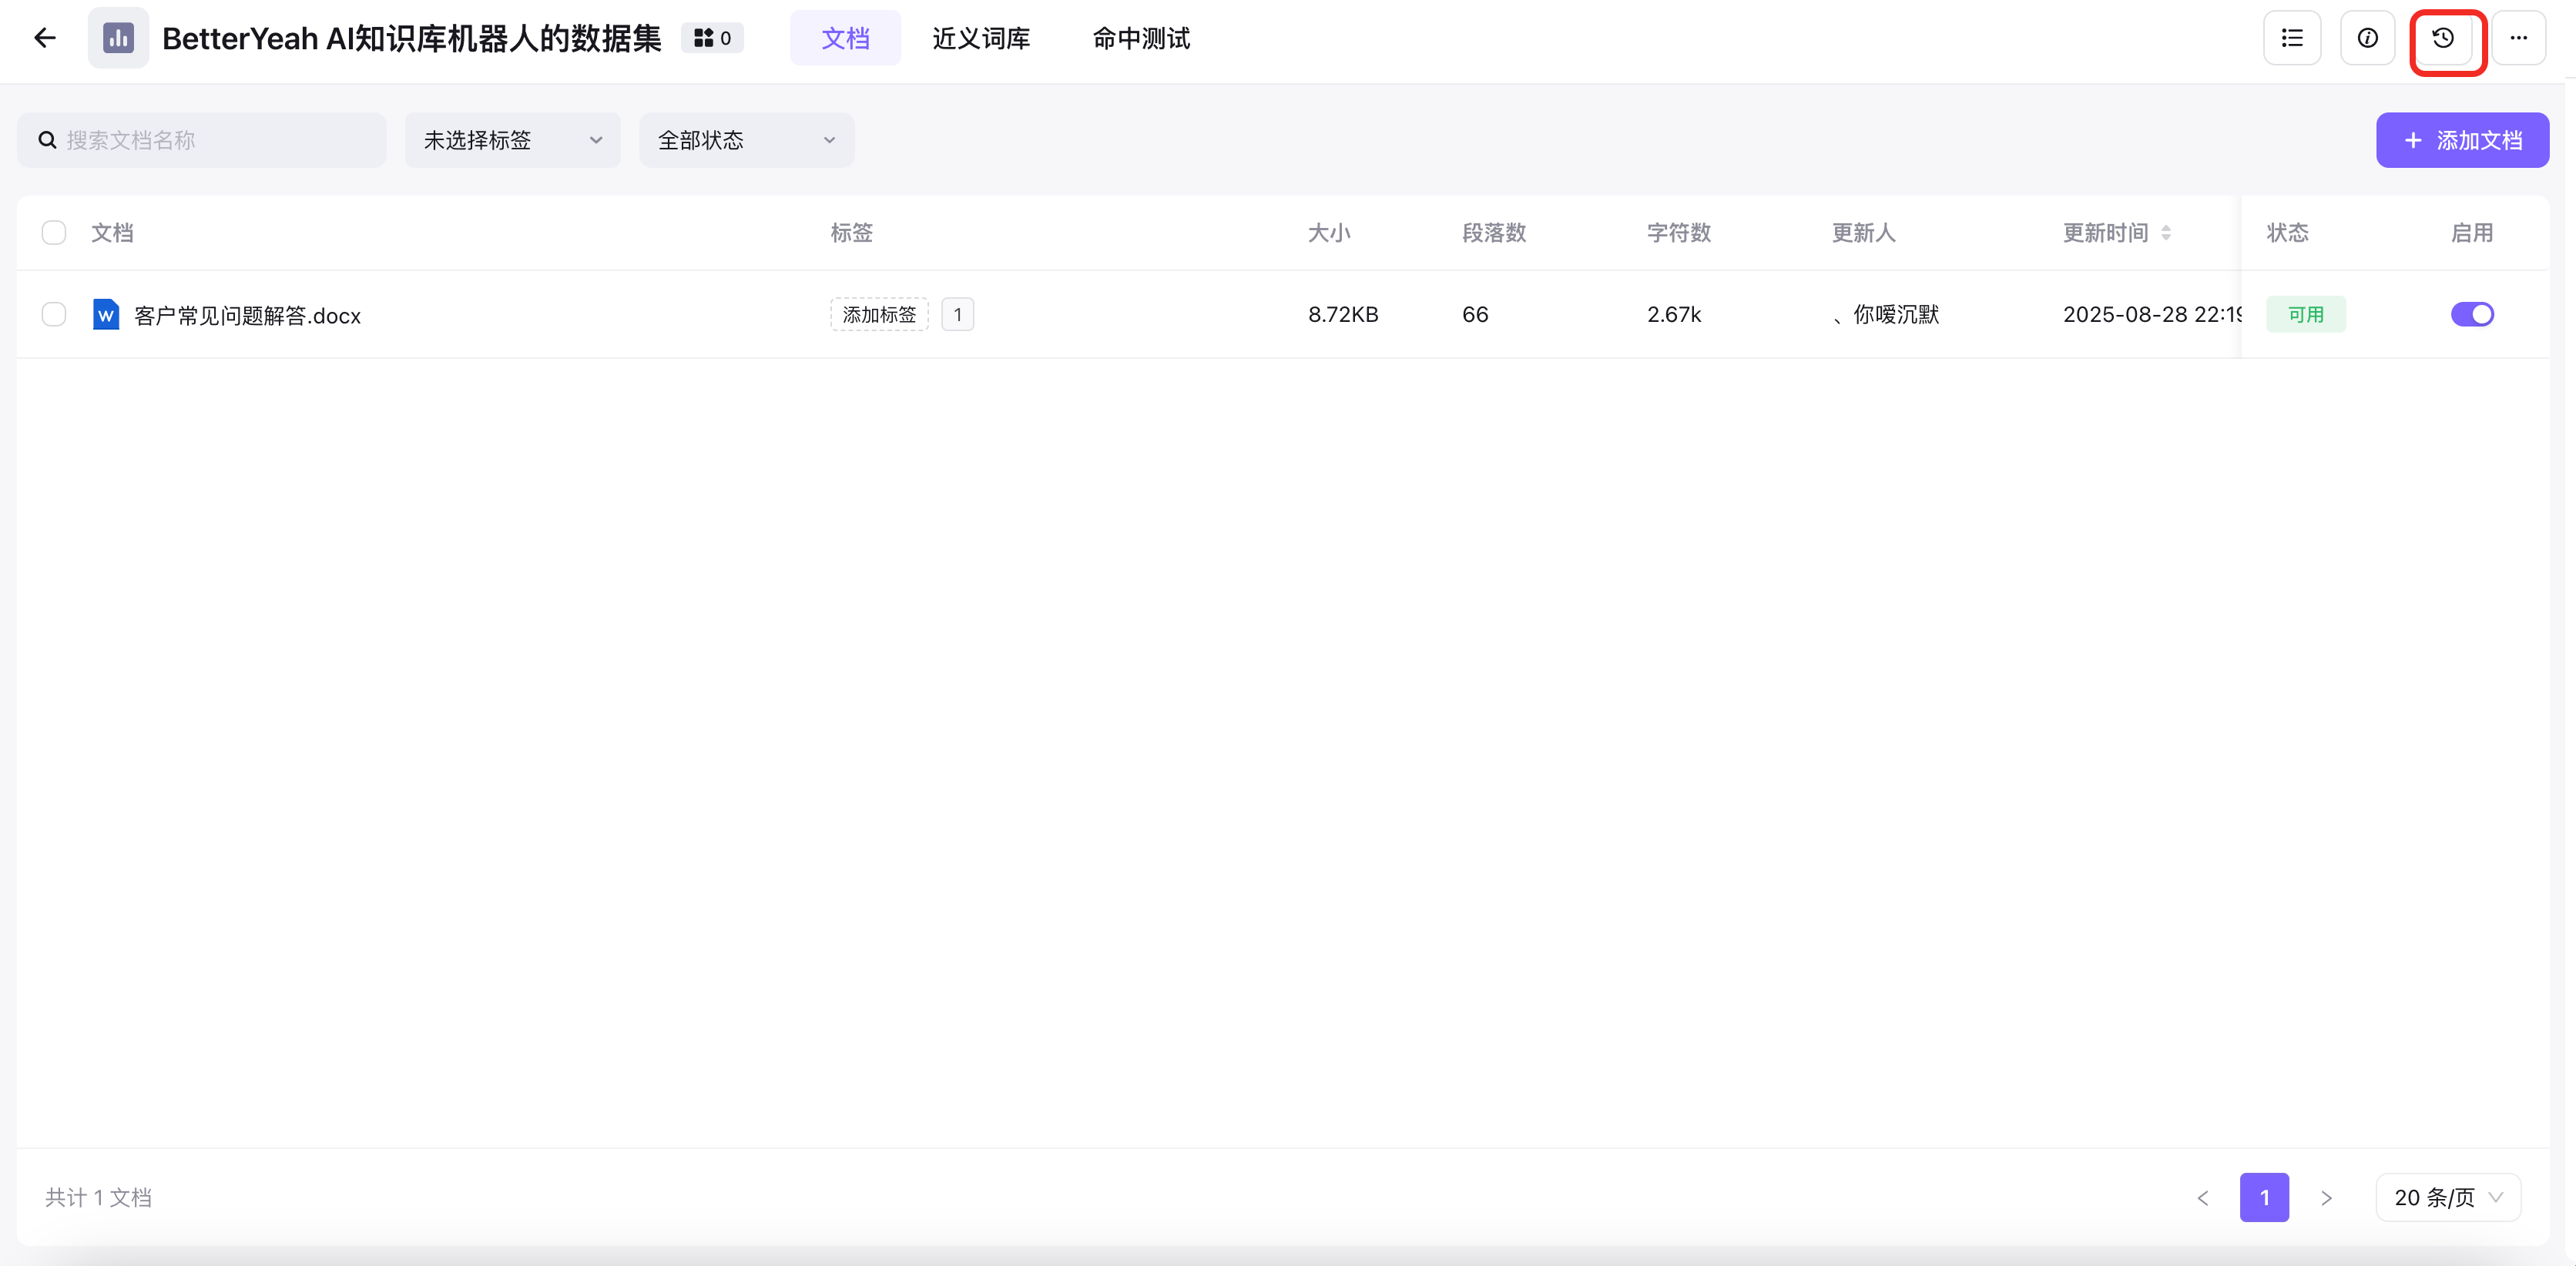
Task: Open the more options ellipsis menu
Action: pyautogui.click(x=2518, y=38)
